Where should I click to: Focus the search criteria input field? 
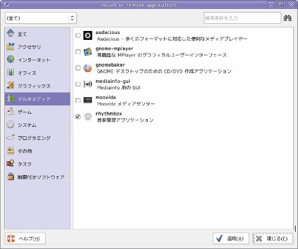point(243,18)
